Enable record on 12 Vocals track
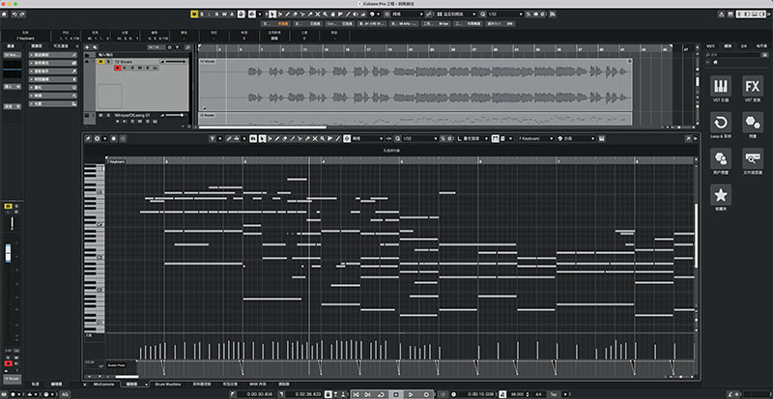This screenshot has height=399, width=773. 118,68
